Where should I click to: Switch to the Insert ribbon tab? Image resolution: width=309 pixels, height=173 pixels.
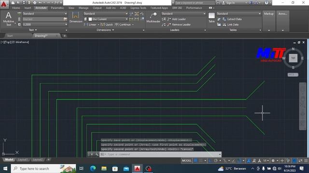click(28, 8)
